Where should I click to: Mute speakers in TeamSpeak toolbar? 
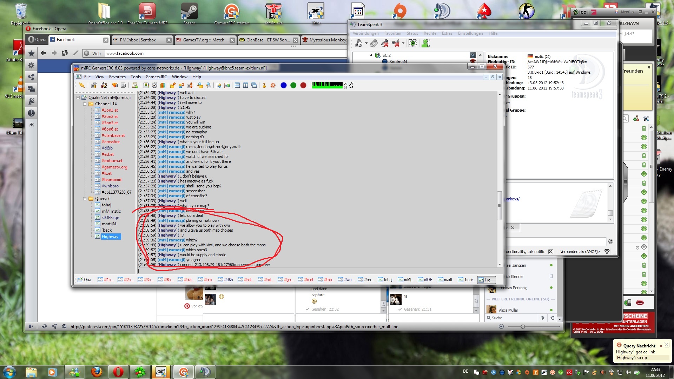[x=396, y=43]
